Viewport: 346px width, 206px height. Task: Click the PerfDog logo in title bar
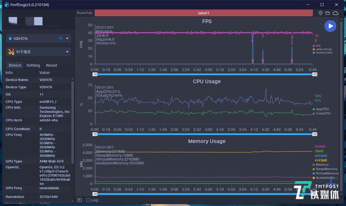[x=6, y=5]
